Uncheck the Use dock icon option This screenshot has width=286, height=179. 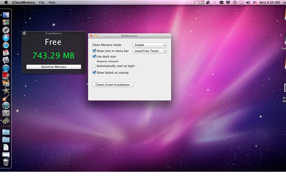pos(94,57)
